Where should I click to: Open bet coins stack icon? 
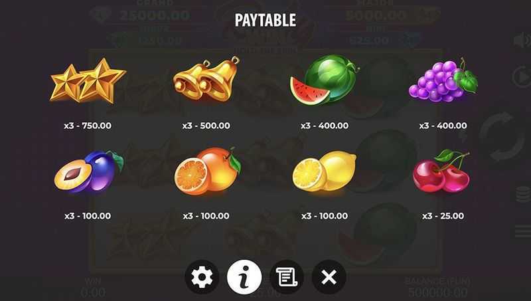(523, 194)
